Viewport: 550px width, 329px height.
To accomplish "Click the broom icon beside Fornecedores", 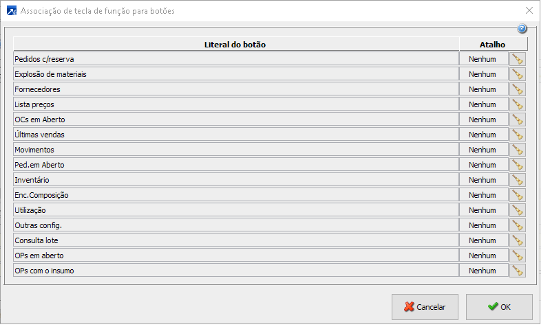I will 518,89.
